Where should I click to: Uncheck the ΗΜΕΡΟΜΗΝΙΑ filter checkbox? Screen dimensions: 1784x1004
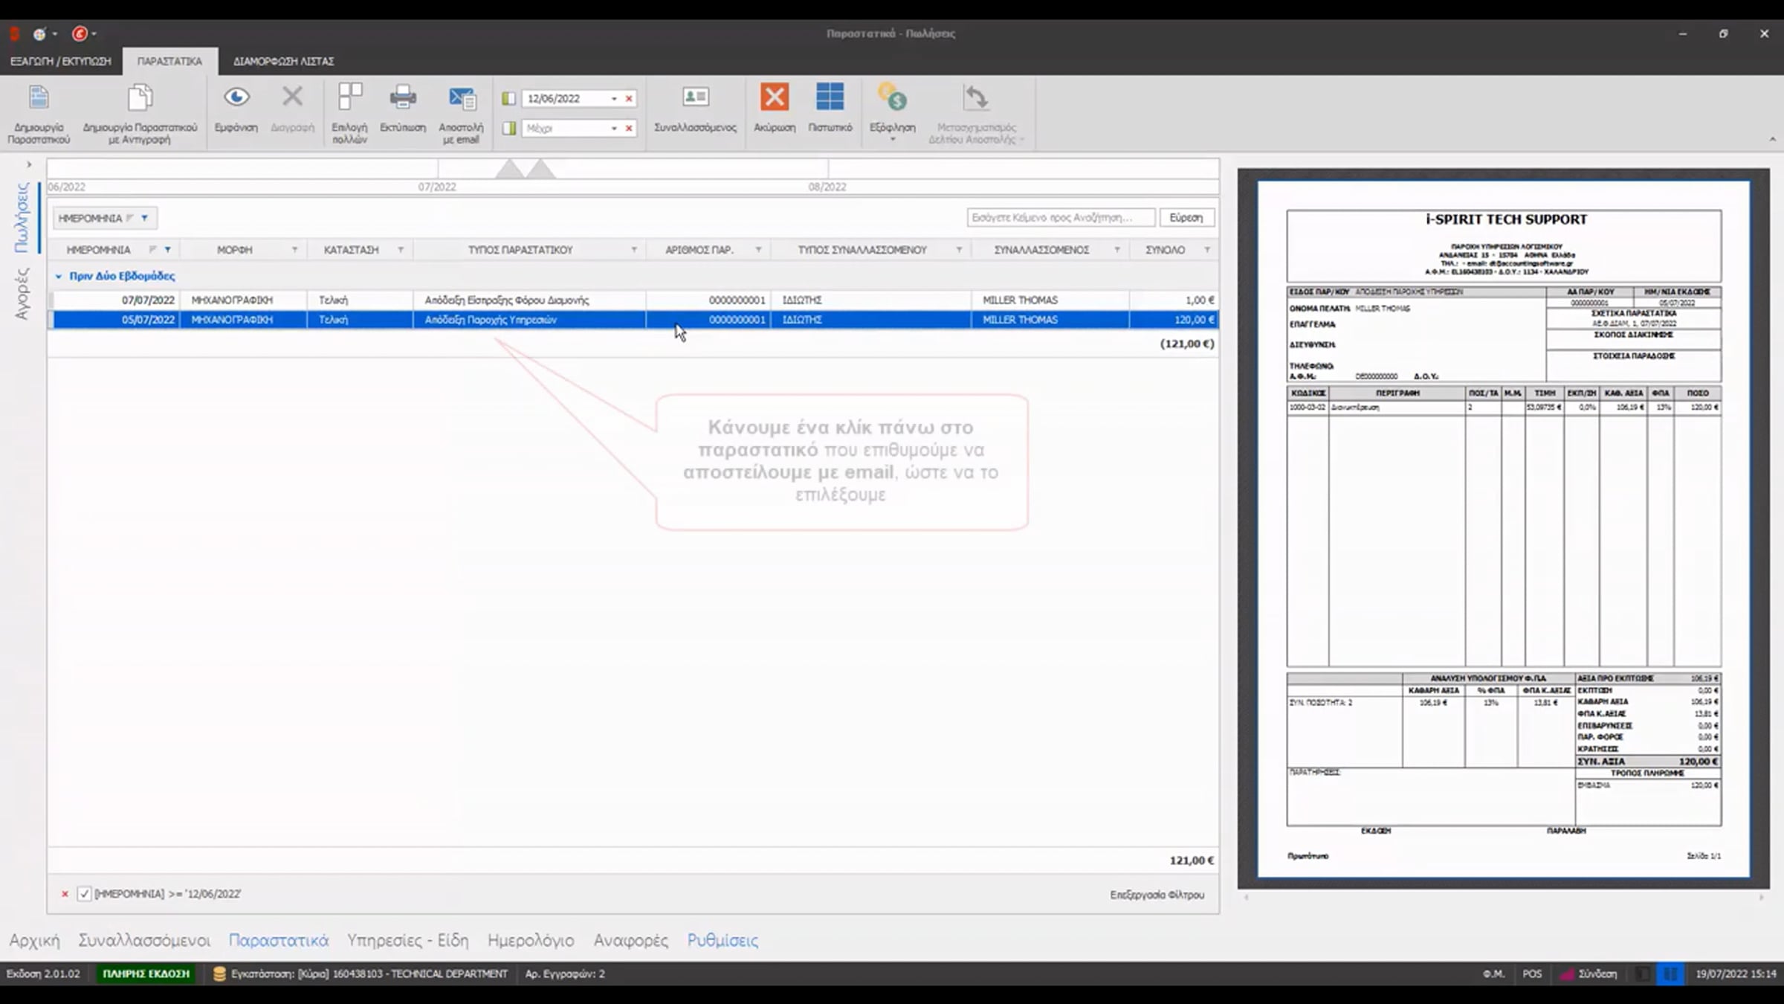point(84,894)
